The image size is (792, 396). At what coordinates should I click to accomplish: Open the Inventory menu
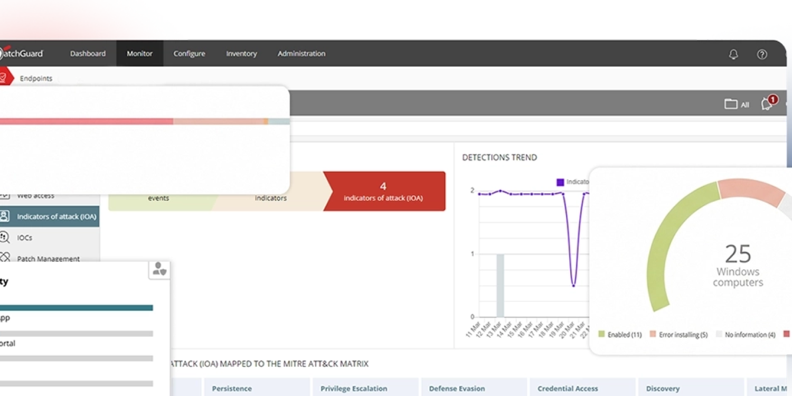[241, 53]
